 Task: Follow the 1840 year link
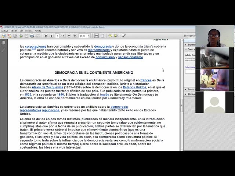(x=60, y=95)
